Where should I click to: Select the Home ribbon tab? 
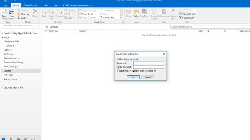[x=16, y=5]
